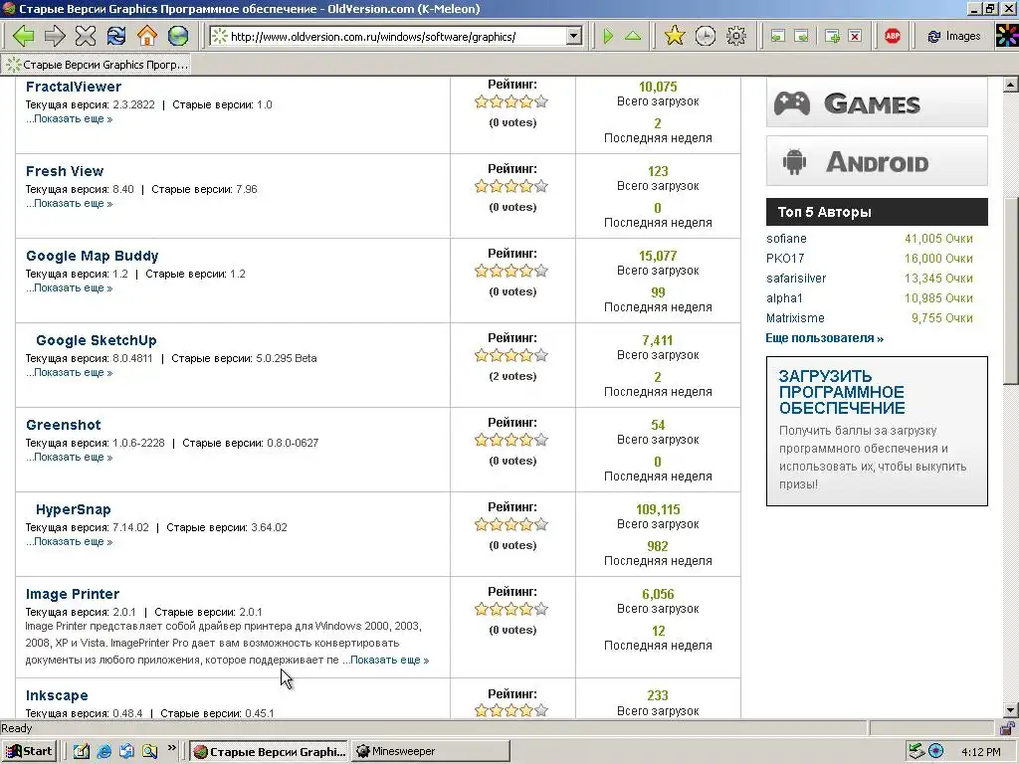The height and width of the screenshot is (764, 1019).
Task: Click the red ABP Adblock icon
Action: [x=893, y=36]
